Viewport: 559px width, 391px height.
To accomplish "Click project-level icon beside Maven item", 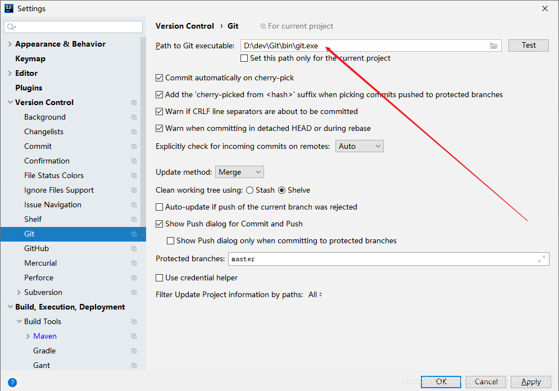I will click(134, 336).
